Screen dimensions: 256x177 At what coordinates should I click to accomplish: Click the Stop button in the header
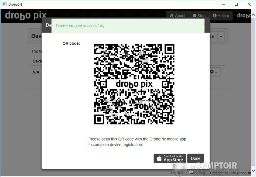tap(199, 16)
